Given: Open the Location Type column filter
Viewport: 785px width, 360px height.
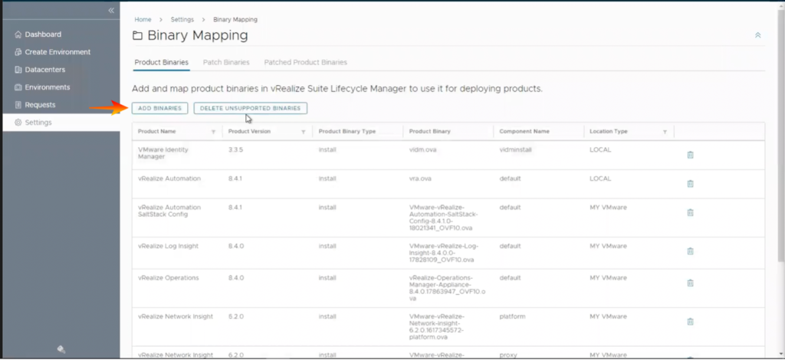Looking at the screenshot, I should click(x=664, y=132).
